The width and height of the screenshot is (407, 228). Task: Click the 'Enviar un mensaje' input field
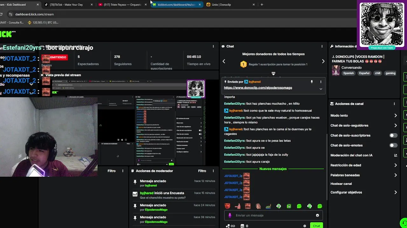pos(273,215)
